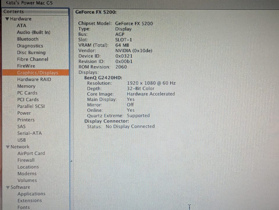The height and width of the screenshot is (210, 279).
Task: Click the Vendor value NVIDIA (0x10de)
Action: [134, 51]
